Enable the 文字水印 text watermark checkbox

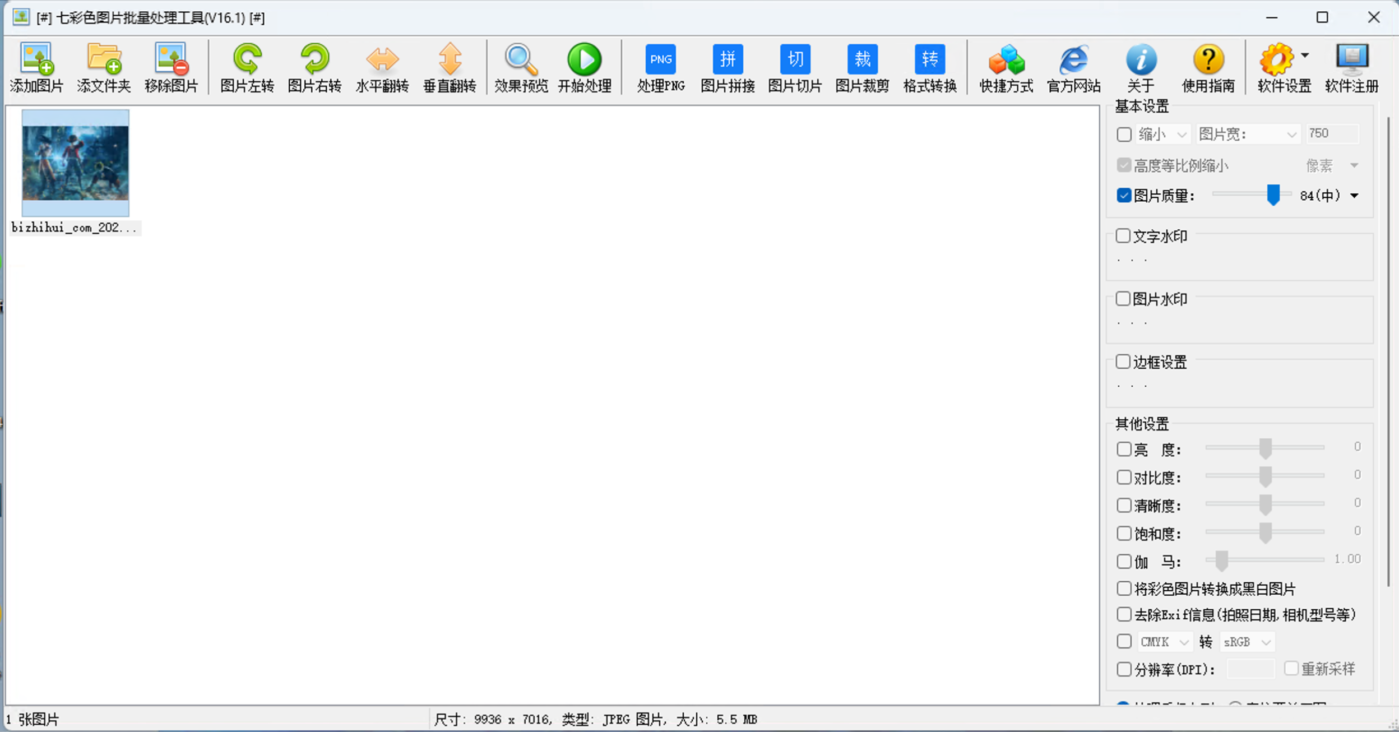(x=1123, y=236)
